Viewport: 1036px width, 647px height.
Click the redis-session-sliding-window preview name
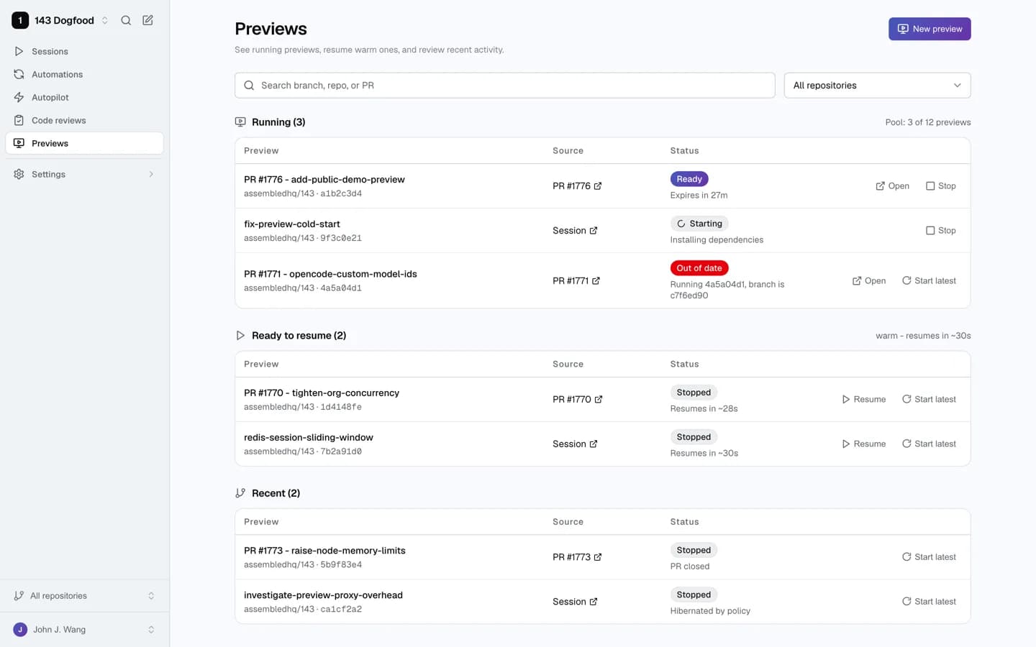click(309, 437)
